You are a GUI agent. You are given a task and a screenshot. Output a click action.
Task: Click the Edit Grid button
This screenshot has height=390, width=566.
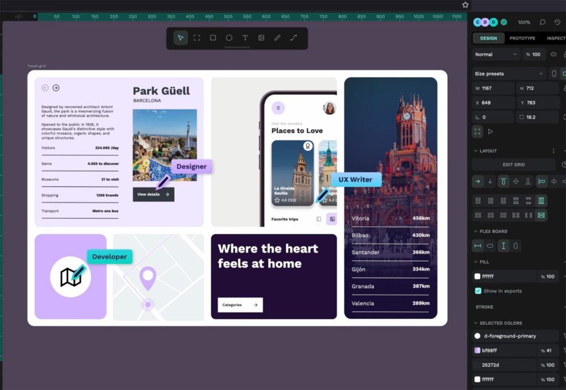(x=513, y=165)
